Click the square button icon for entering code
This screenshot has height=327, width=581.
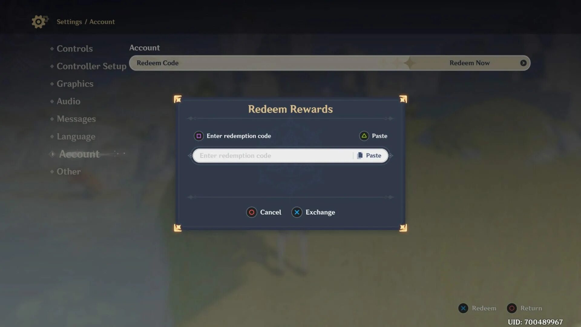[199, 136]
